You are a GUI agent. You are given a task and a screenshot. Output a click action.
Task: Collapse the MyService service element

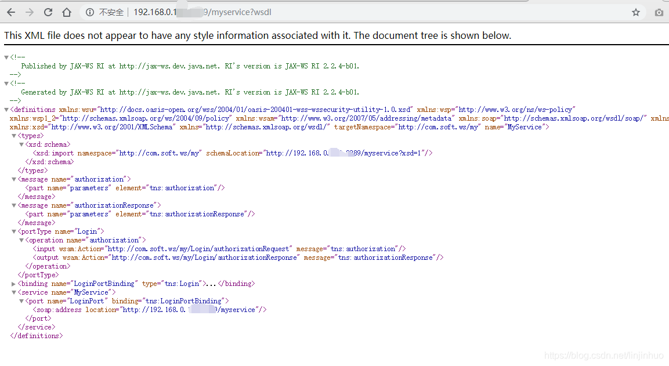pyautogui.click(x=13, y=292)
